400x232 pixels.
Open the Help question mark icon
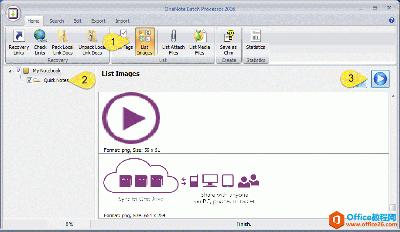pyautogui.click(x=392, y=20)
